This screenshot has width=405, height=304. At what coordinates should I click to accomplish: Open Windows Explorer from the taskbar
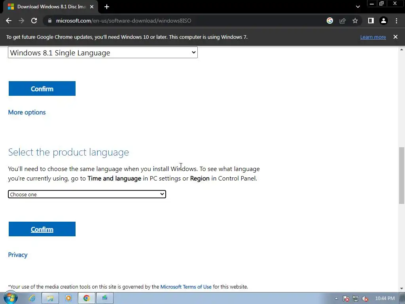click(x=50, y=298)
